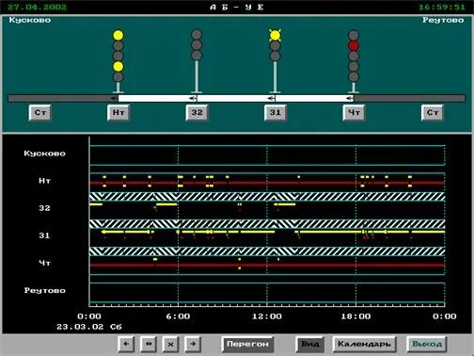474x356 pixels.
Task: Click the leftmost 0:00 time axis label
Action: pyautogui.click(x=89, y=316)
